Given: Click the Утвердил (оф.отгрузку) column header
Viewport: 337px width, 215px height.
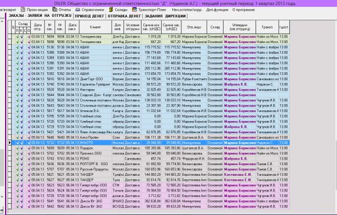Looking at the screenshot, I should coord(240,27).
